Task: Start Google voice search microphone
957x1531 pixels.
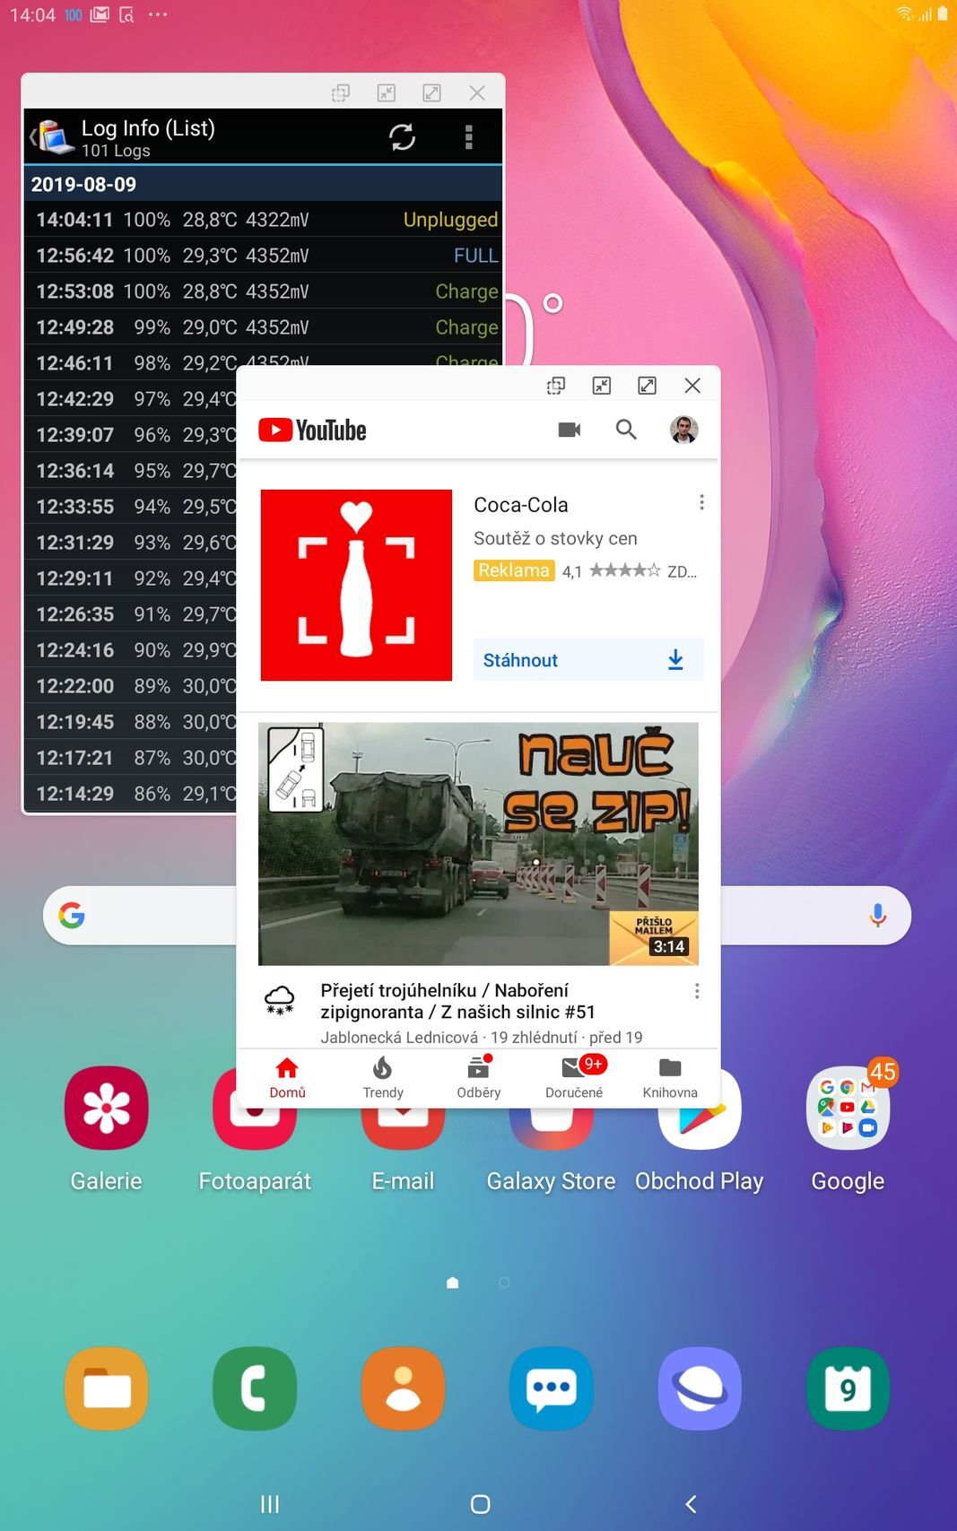Action: [x=877, y=915]
